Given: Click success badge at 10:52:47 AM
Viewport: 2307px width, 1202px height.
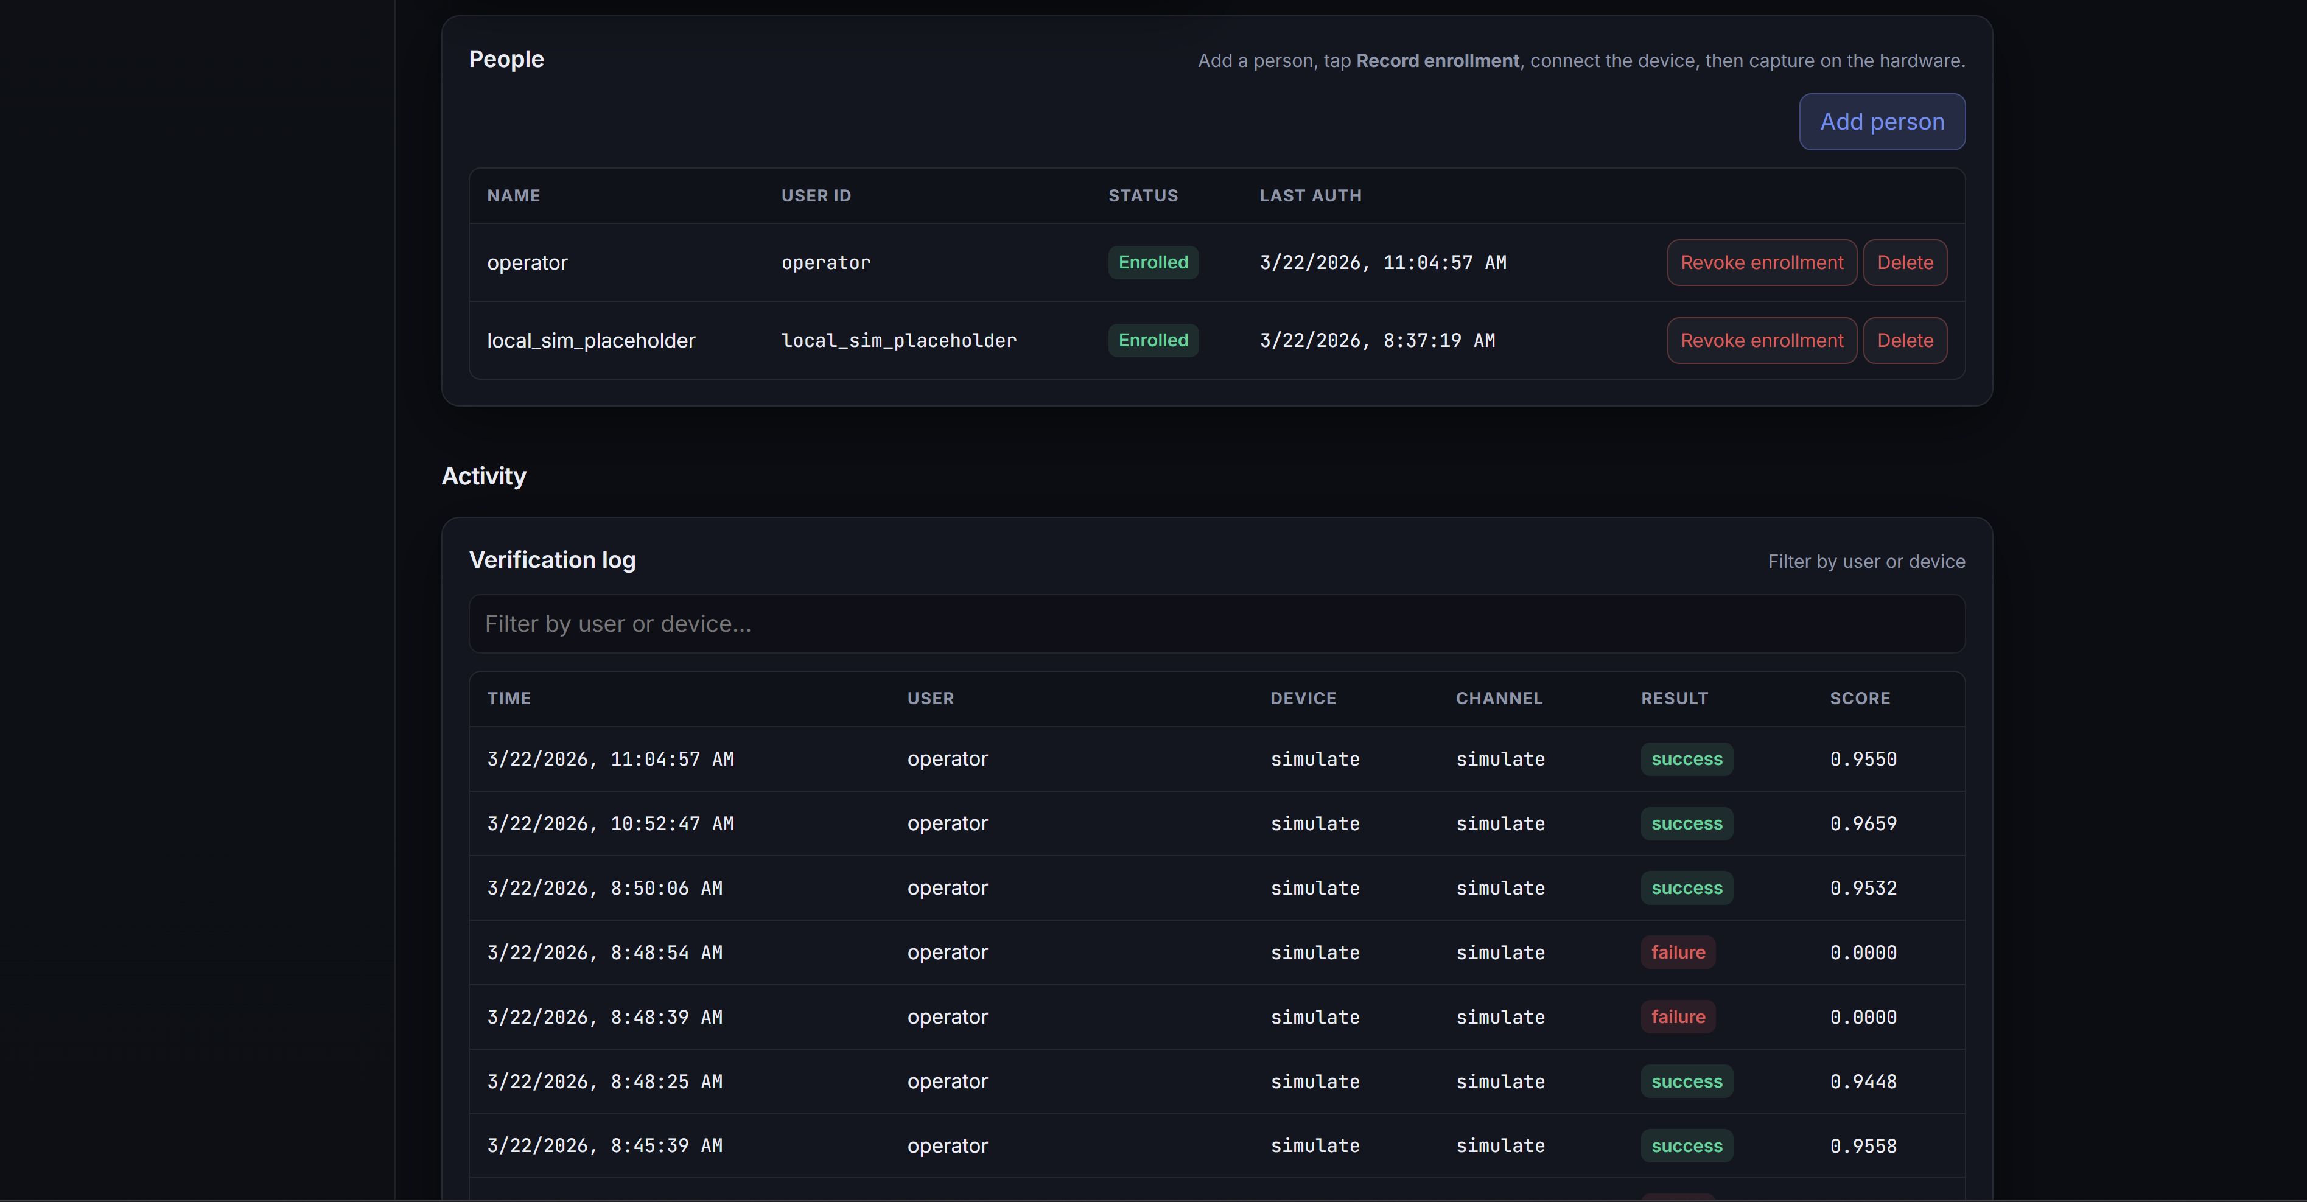Looking at the screenshot, I should pyautogui.click(x=1686, y=824).
